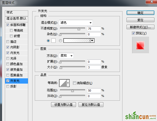Select the 渐变叠加 style entry

[x=17, y=69]
